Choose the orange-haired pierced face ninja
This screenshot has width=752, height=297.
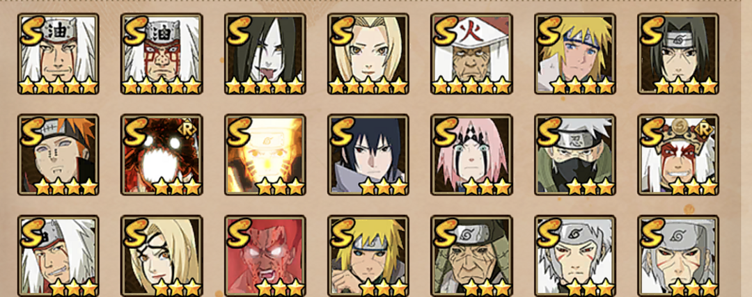pos(58,154)
